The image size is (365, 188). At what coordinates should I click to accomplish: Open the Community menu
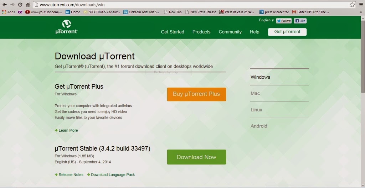[230, 32]
